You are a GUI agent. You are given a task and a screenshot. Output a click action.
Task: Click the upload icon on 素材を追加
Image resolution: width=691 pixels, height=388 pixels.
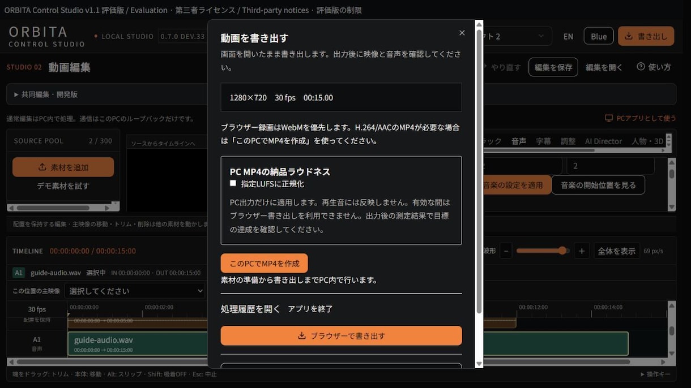(42, 167)
